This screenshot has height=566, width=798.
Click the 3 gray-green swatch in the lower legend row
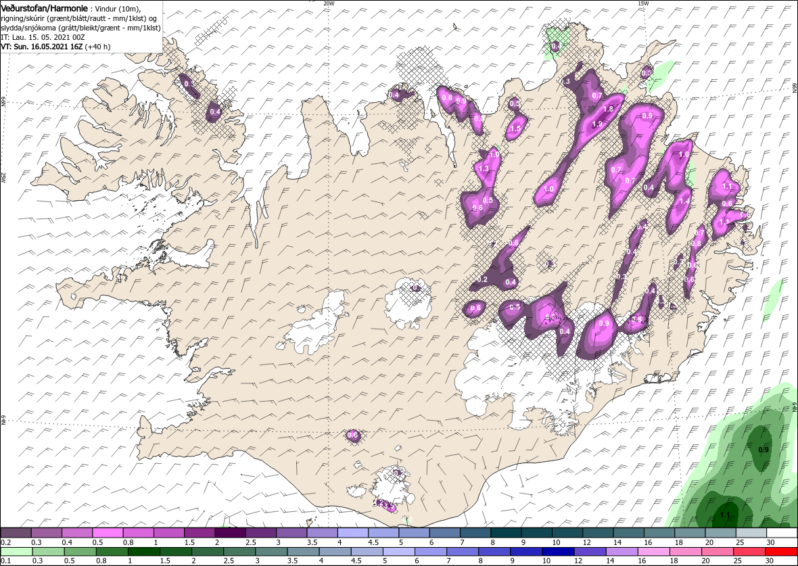click(271, 552)
